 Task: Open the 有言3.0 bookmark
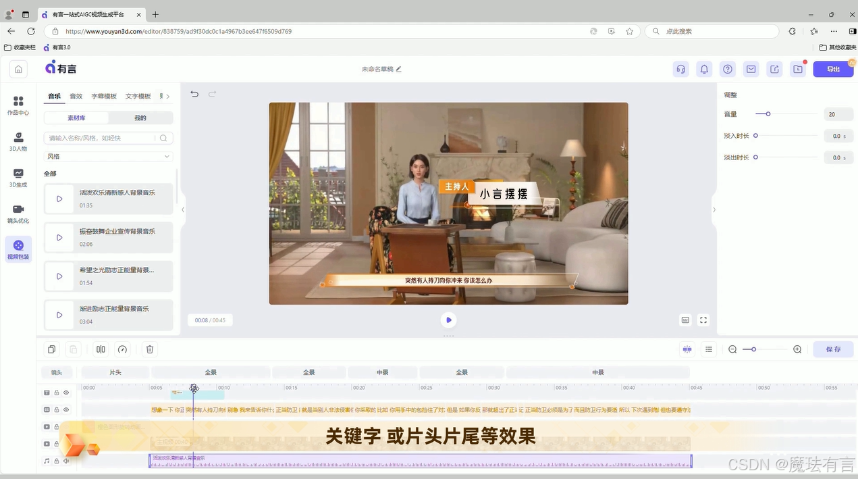tap(57, 47)
